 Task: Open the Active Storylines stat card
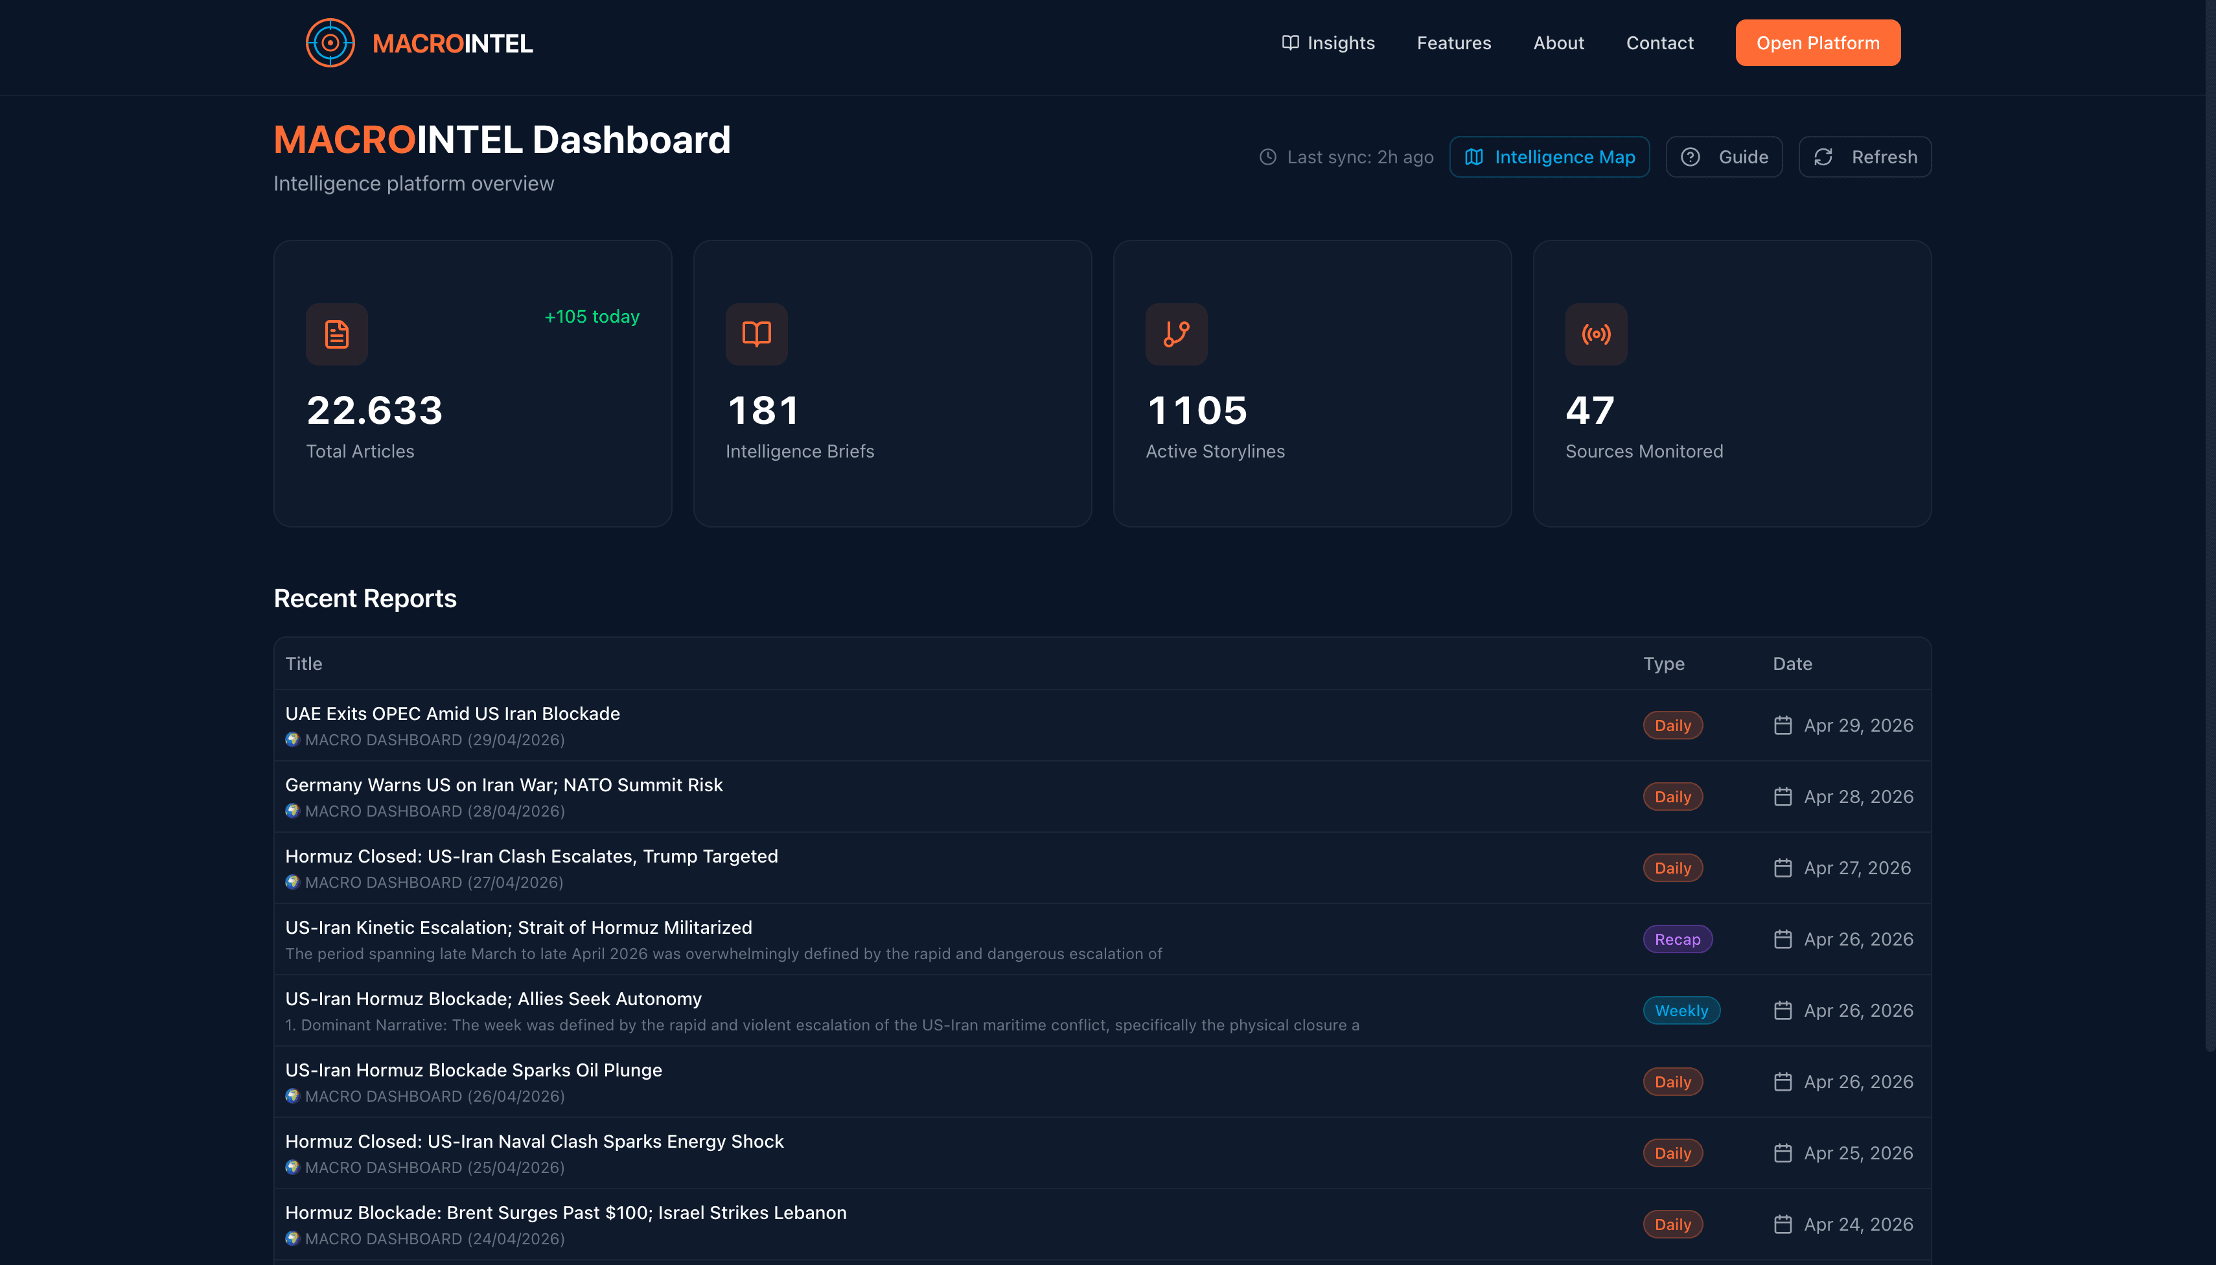[x=1311, y=383]
